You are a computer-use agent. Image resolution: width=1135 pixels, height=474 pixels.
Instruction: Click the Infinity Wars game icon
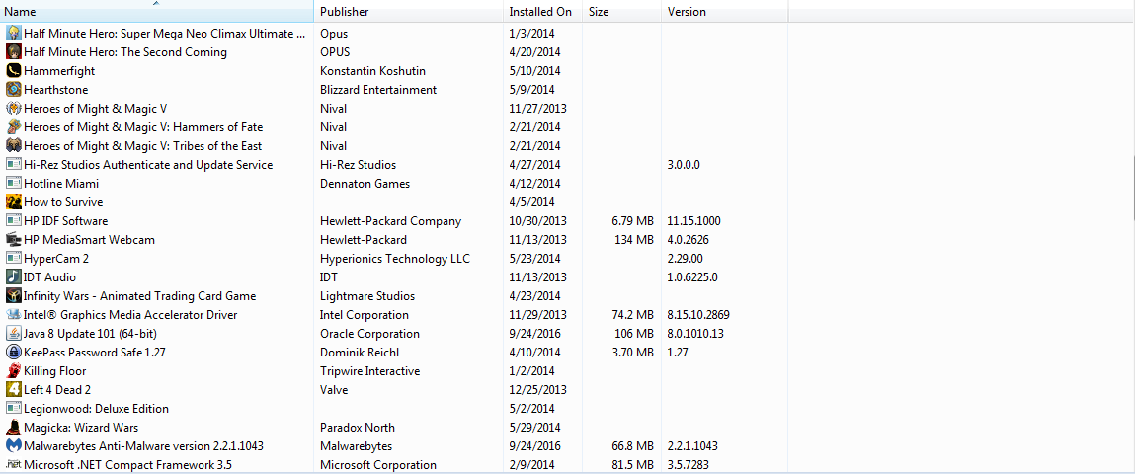point(13,296)
